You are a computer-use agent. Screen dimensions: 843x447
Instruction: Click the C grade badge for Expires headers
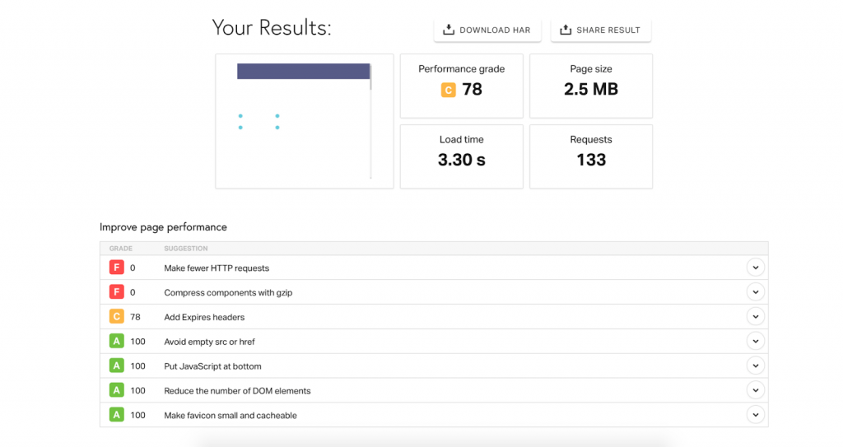click(117, 317)
